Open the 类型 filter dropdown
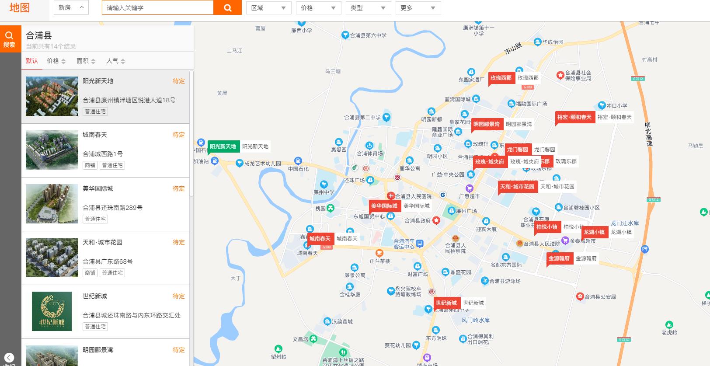710x366 pixels. coord(368,8)
